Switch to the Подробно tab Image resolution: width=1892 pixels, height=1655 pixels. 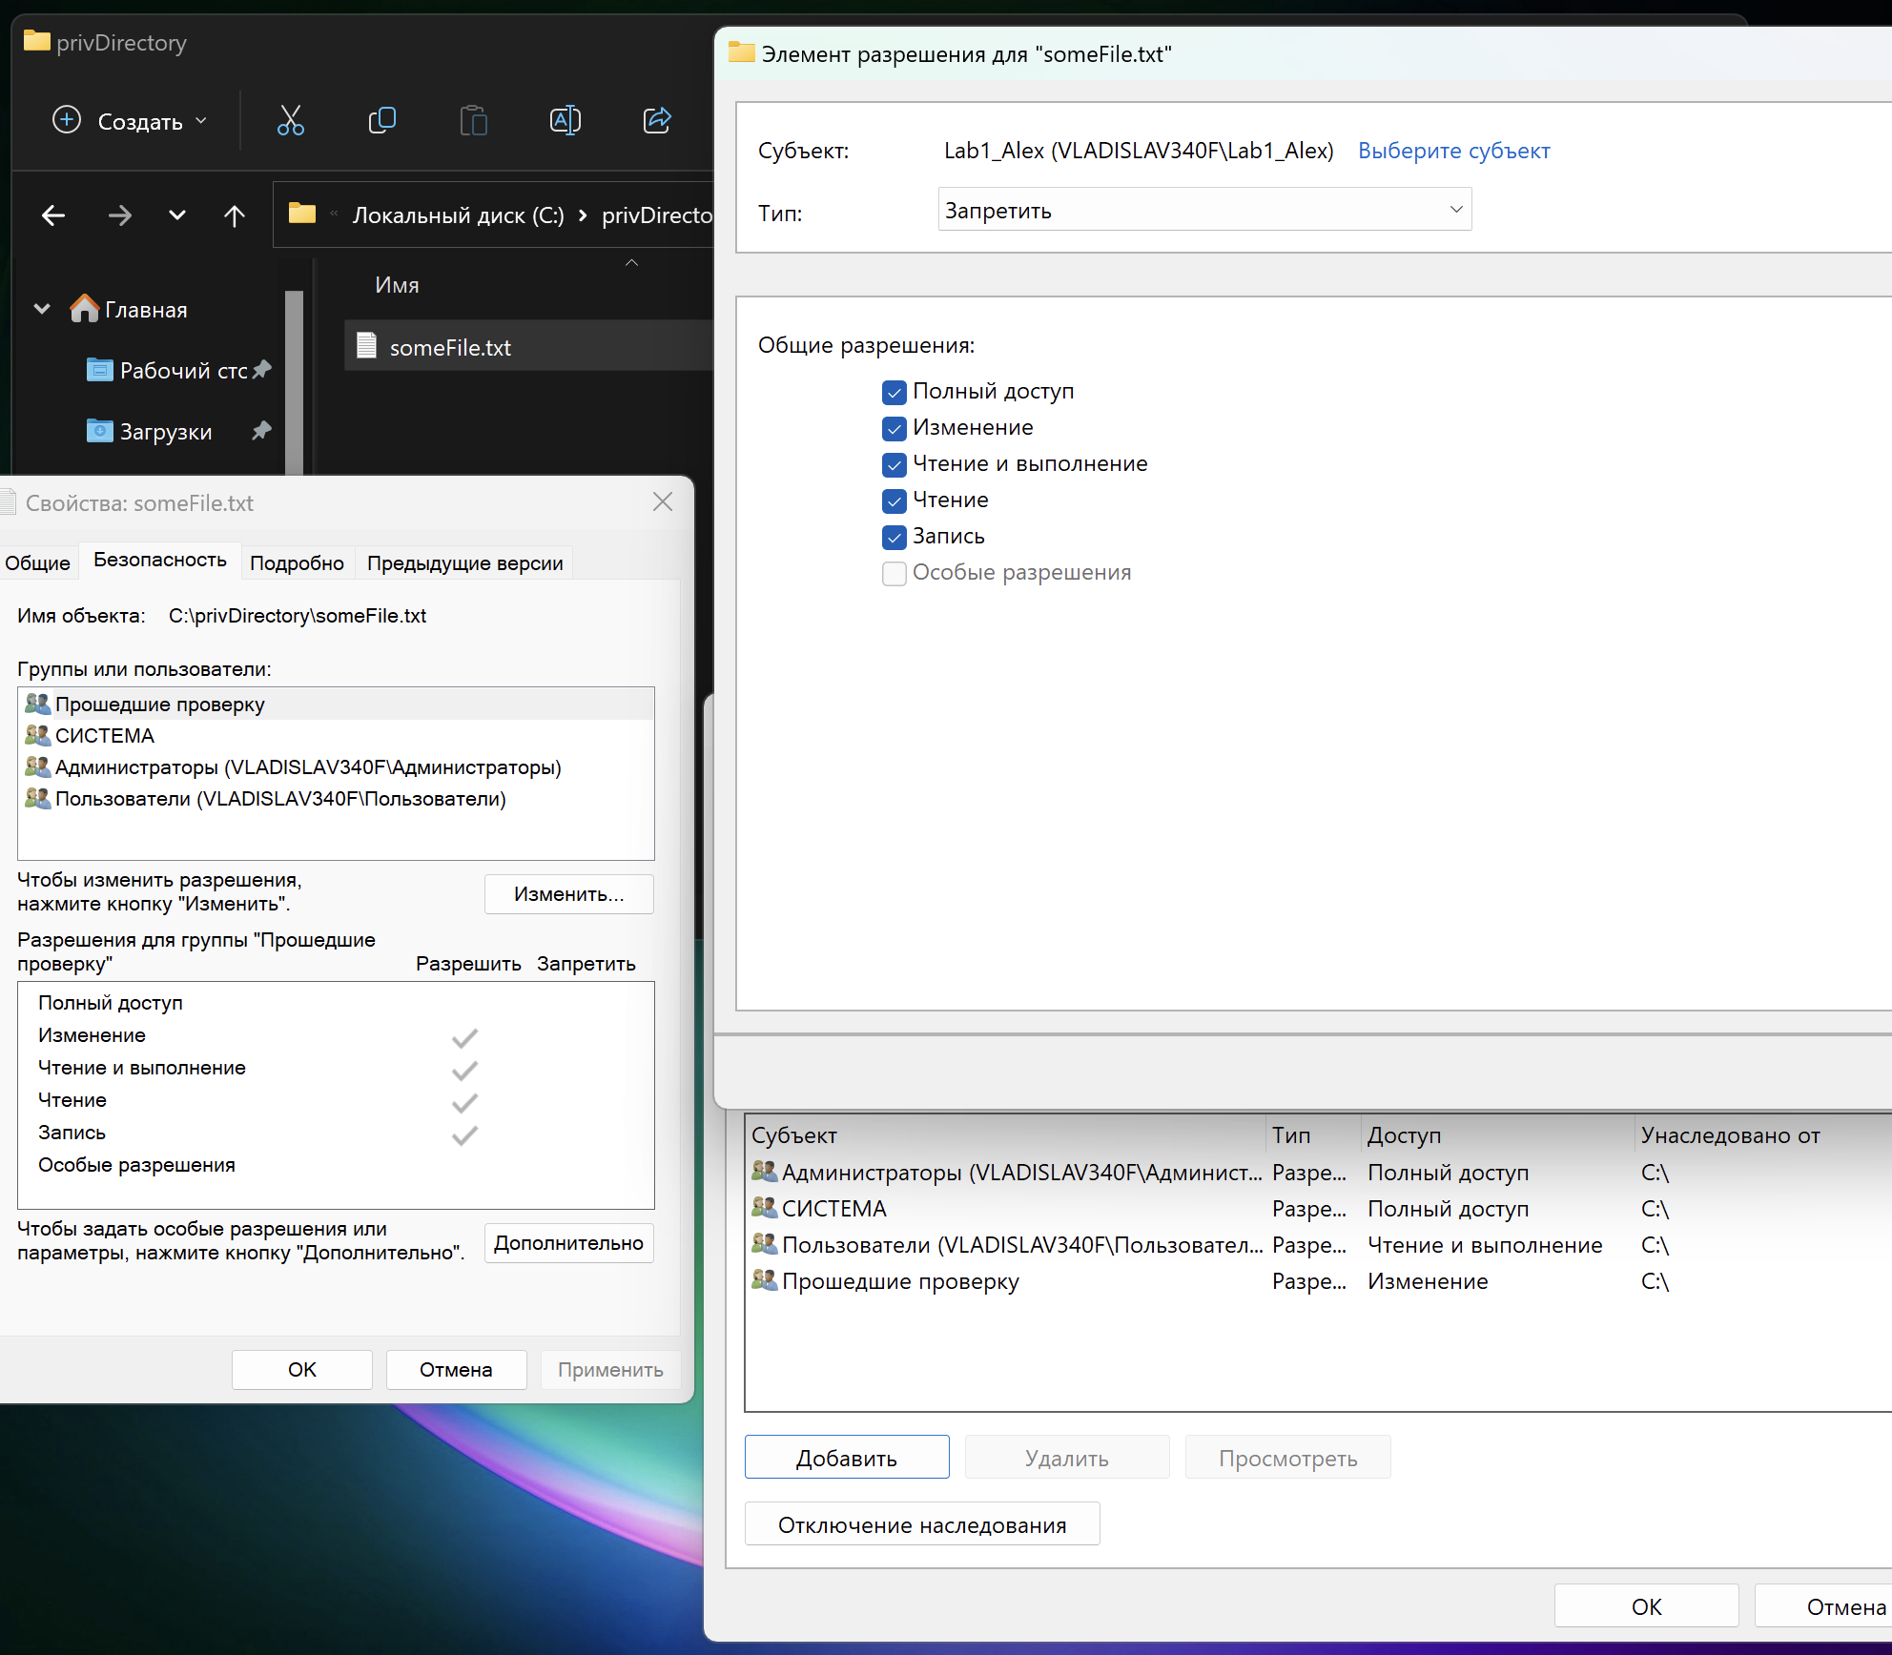[x=297, y=563]
